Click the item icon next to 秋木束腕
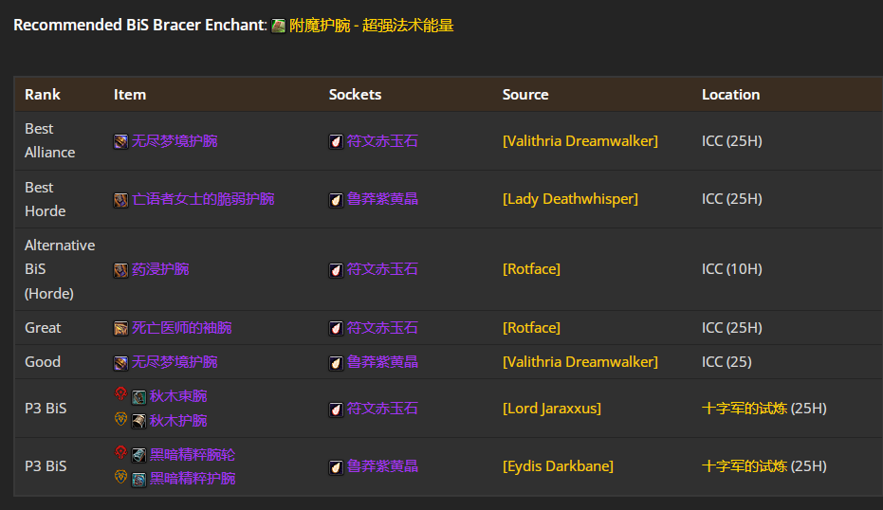The width and height of the screenshot is (883, 510). tap(139, 396)
